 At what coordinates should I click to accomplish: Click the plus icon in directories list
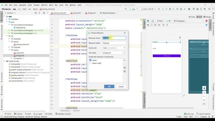coord(125,61)
